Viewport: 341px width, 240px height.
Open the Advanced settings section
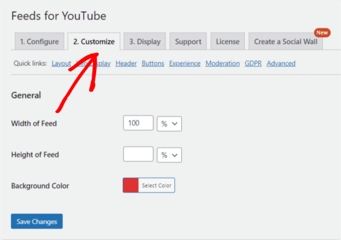click(x=281, y=63)
